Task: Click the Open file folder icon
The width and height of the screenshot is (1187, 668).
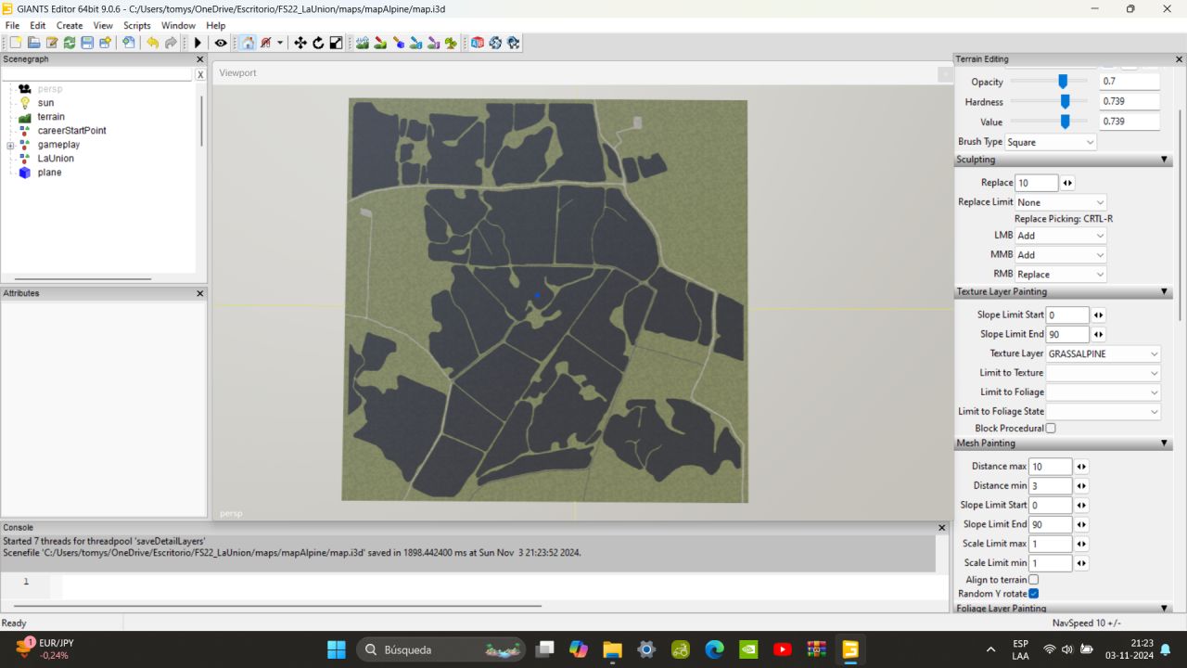Action: pyautogui.click(x=33, y=43)
